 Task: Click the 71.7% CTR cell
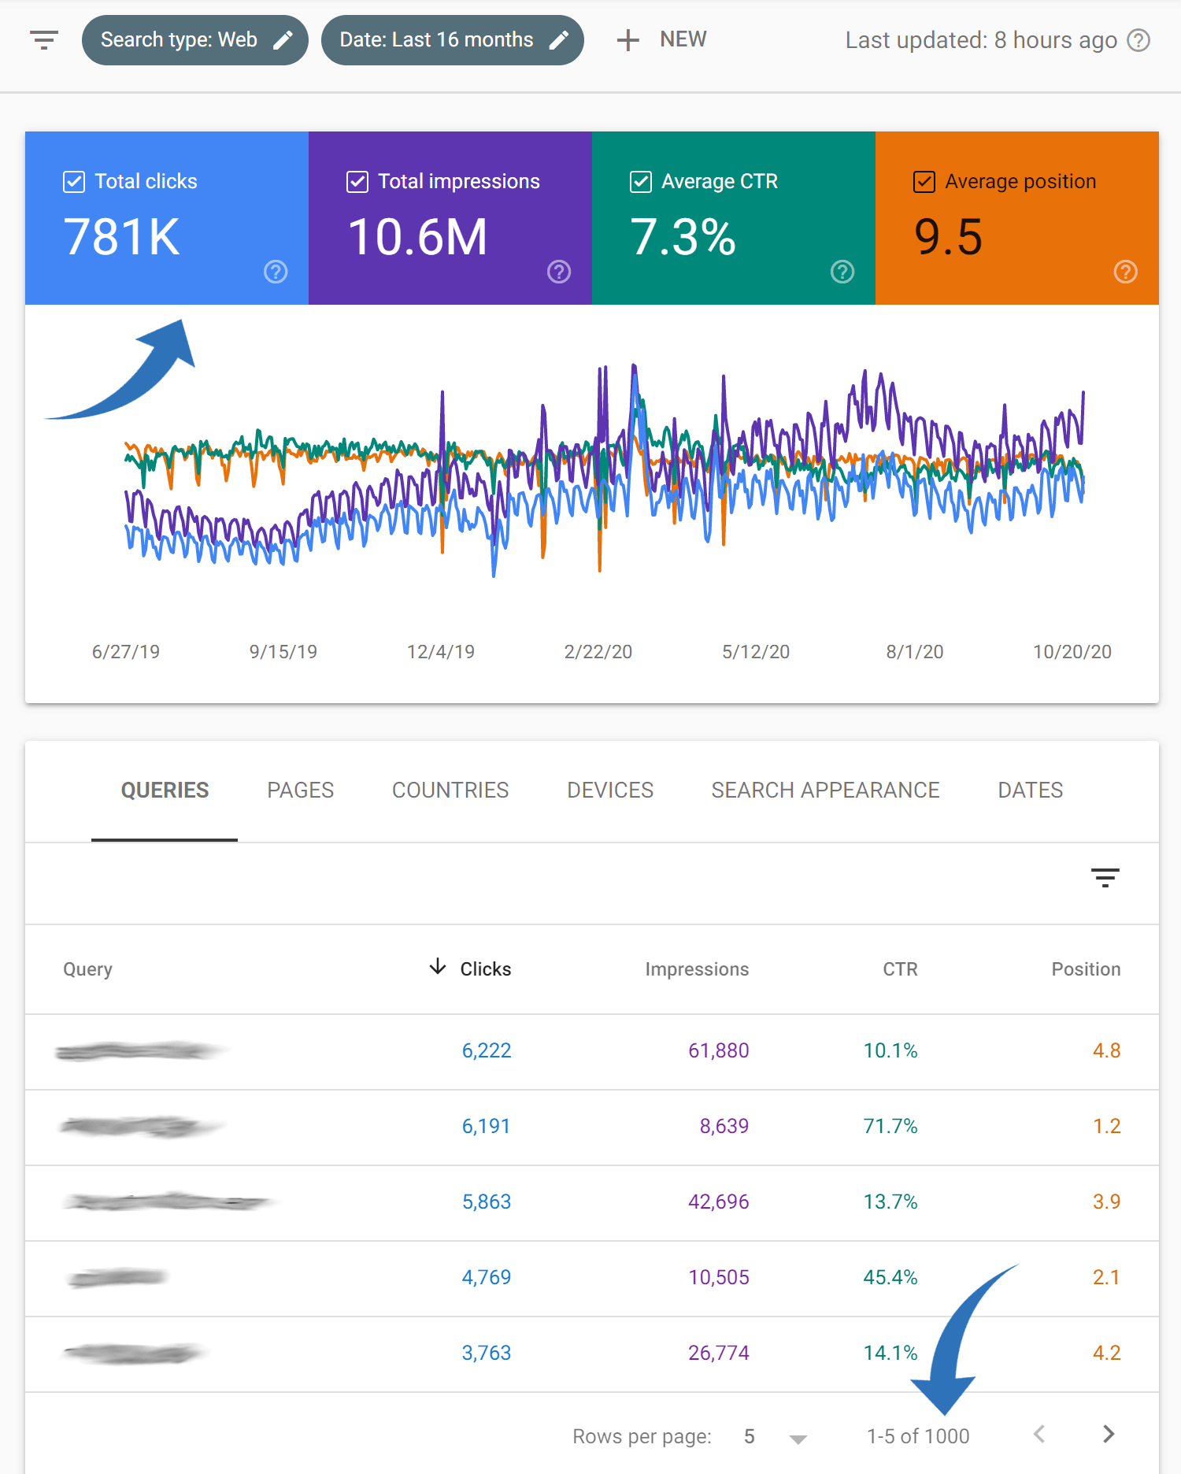point(890,1126)
